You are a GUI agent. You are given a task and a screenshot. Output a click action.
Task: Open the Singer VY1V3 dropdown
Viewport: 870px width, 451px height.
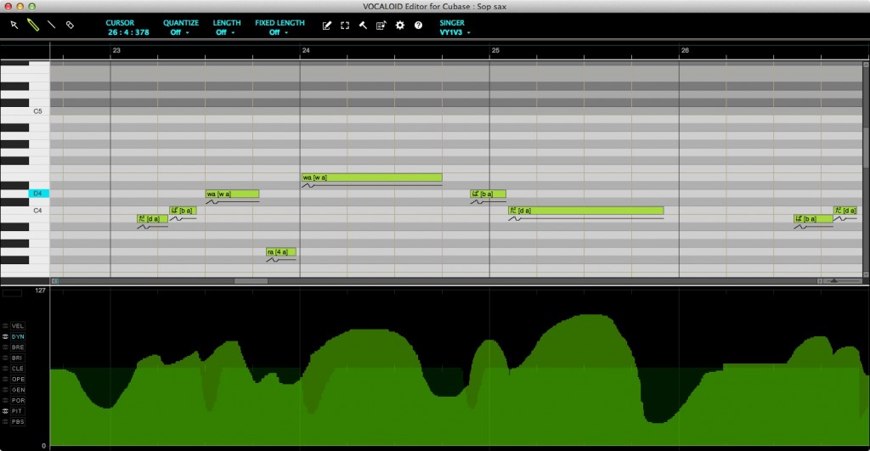click(455, 32)
